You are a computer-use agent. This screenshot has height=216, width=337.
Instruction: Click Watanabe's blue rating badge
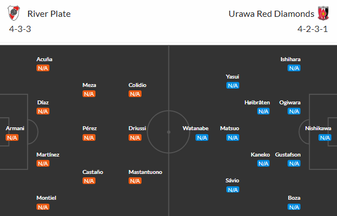(202, 137)
